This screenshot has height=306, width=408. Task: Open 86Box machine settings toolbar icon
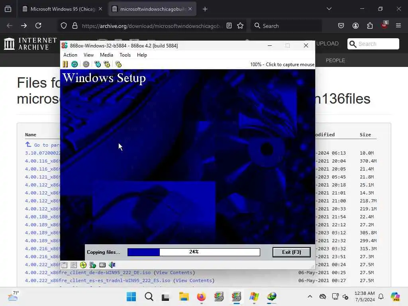pos(118,64)
